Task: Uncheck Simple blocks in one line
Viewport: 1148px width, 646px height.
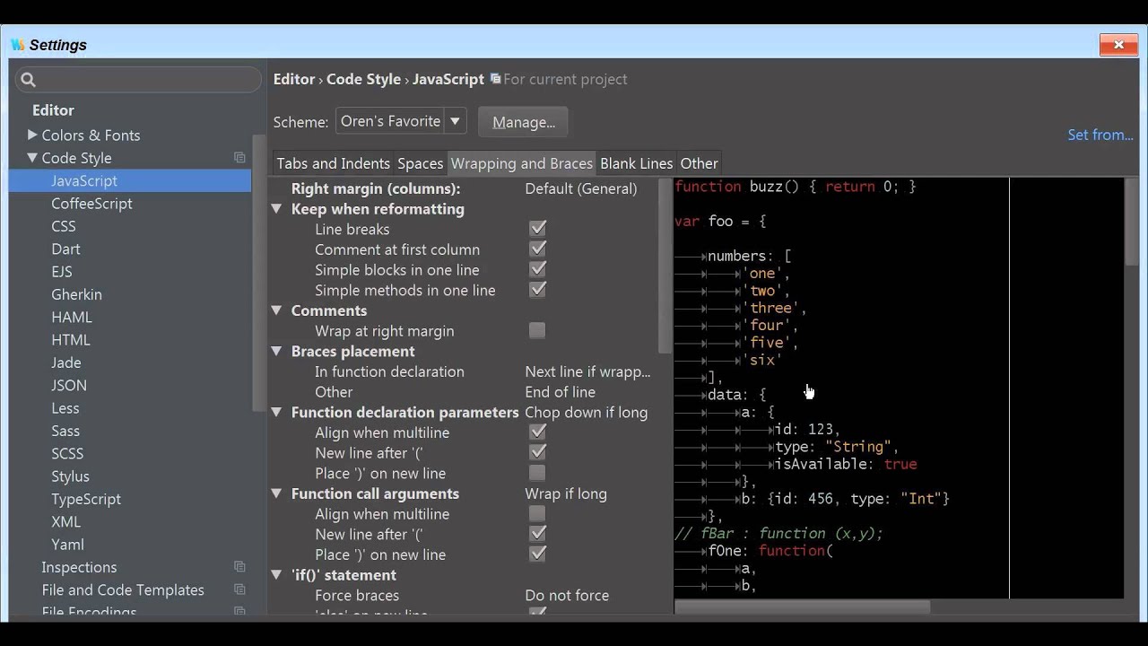Action: [x=537, y=269]
